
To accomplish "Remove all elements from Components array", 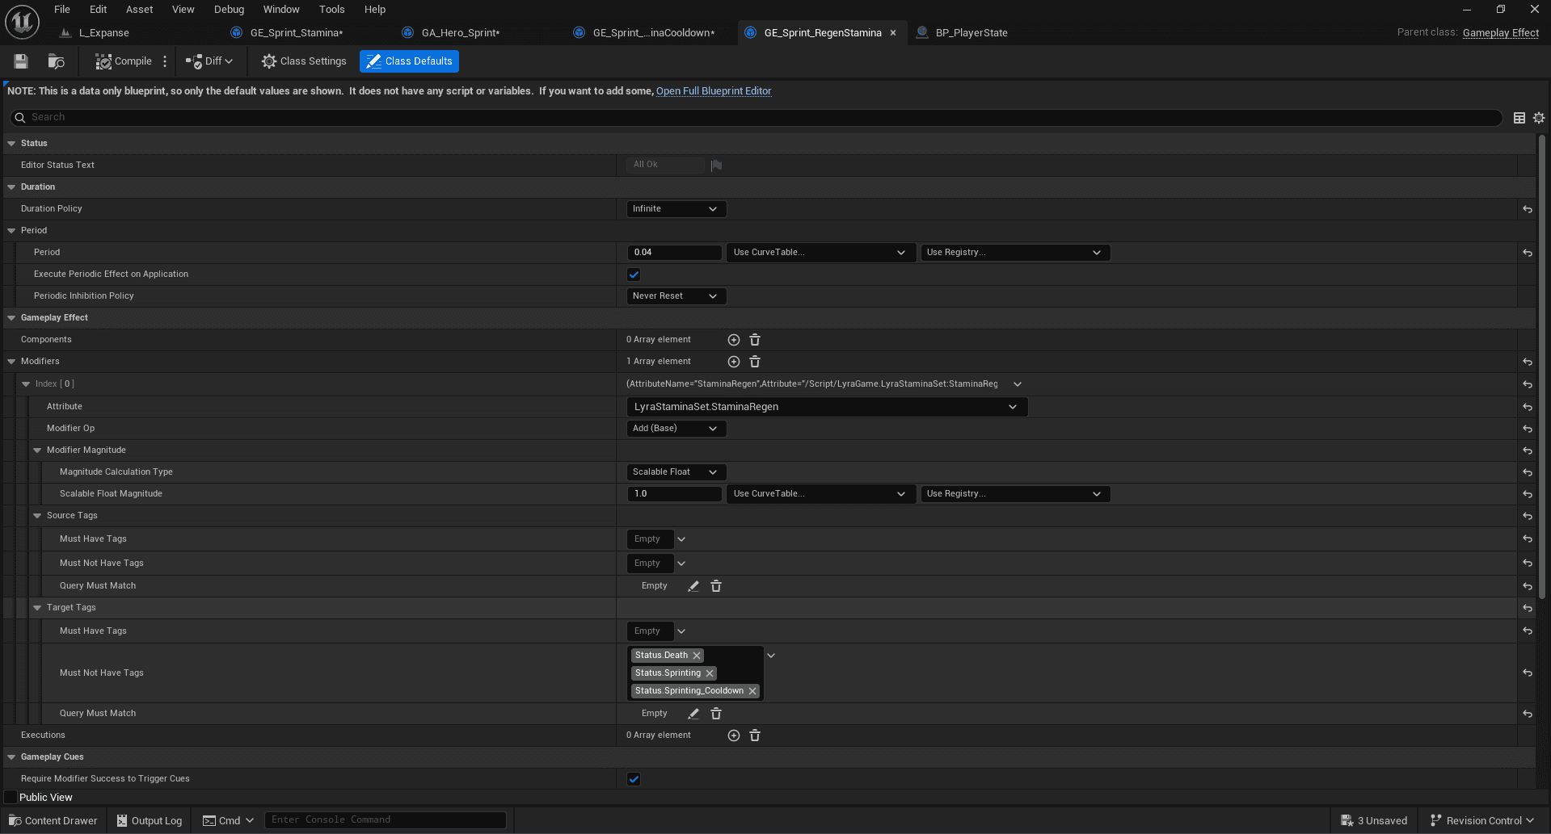I will (x=755, y=340).
